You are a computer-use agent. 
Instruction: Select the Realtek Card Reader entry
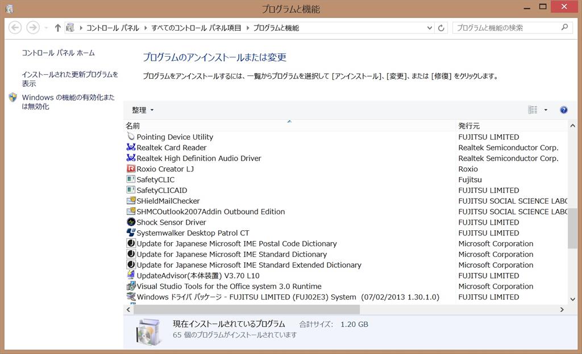tap(172, 147)
